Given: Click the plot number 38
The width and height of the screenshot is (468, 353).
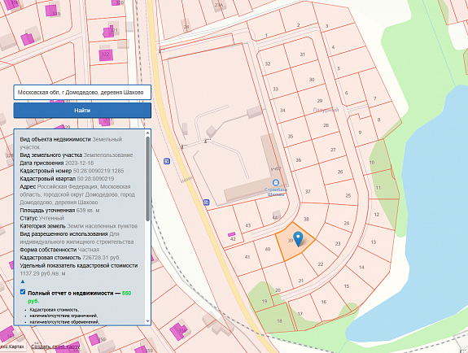Looking at the screenshot, I should pyautogui.click(x=306, y=219).
